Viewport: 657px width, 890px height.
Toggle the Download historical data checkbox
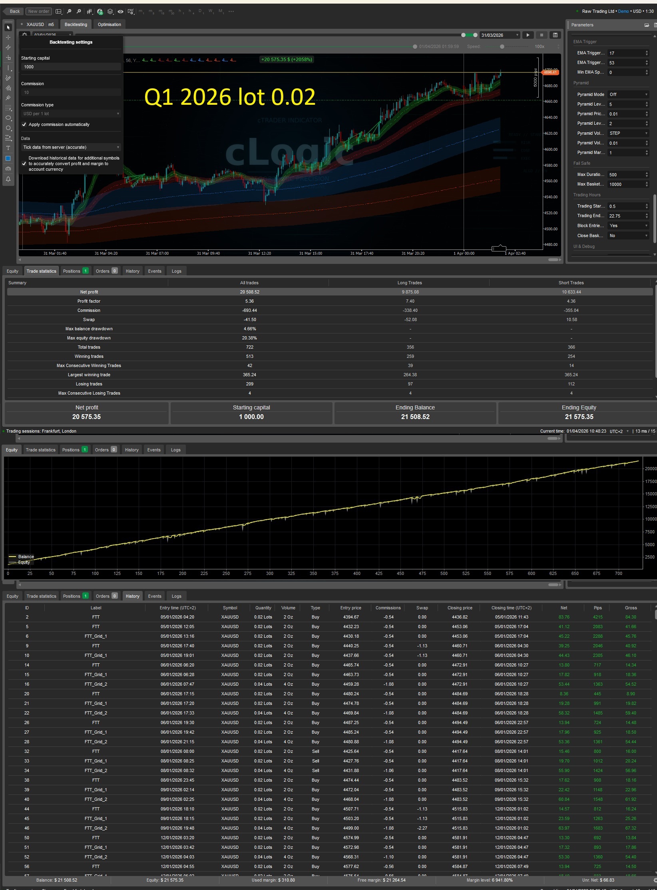[24, 164]
